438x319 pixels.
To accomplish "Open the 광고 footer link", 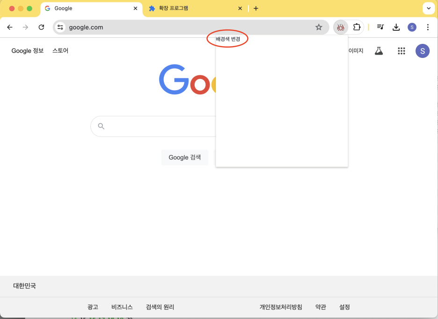I will pyautogui.click(x=93, y=307).
